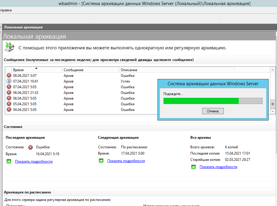Click the last backup time 16.04.2021 5:19
Viewport: 277px width, 206px height.
click(48, 154)
